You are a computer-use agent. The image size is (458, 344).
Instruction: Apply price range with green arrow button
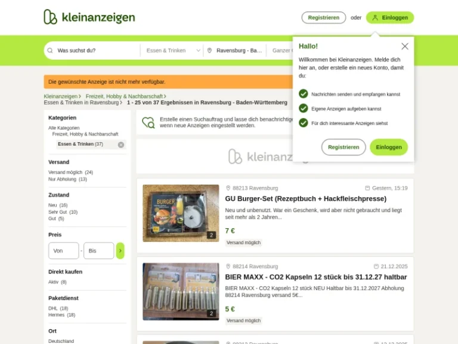[x=120, y=251]
